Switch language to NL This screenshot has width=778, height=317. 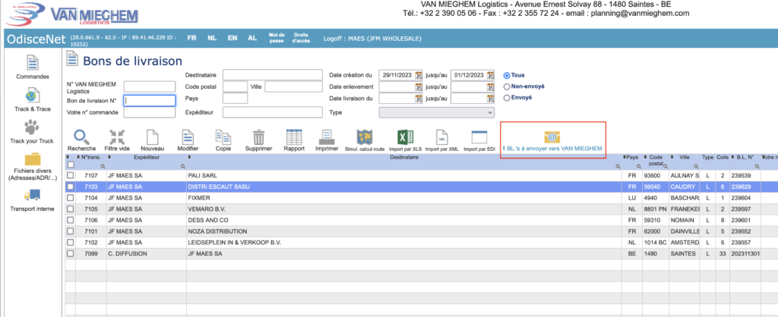point(212,37)
